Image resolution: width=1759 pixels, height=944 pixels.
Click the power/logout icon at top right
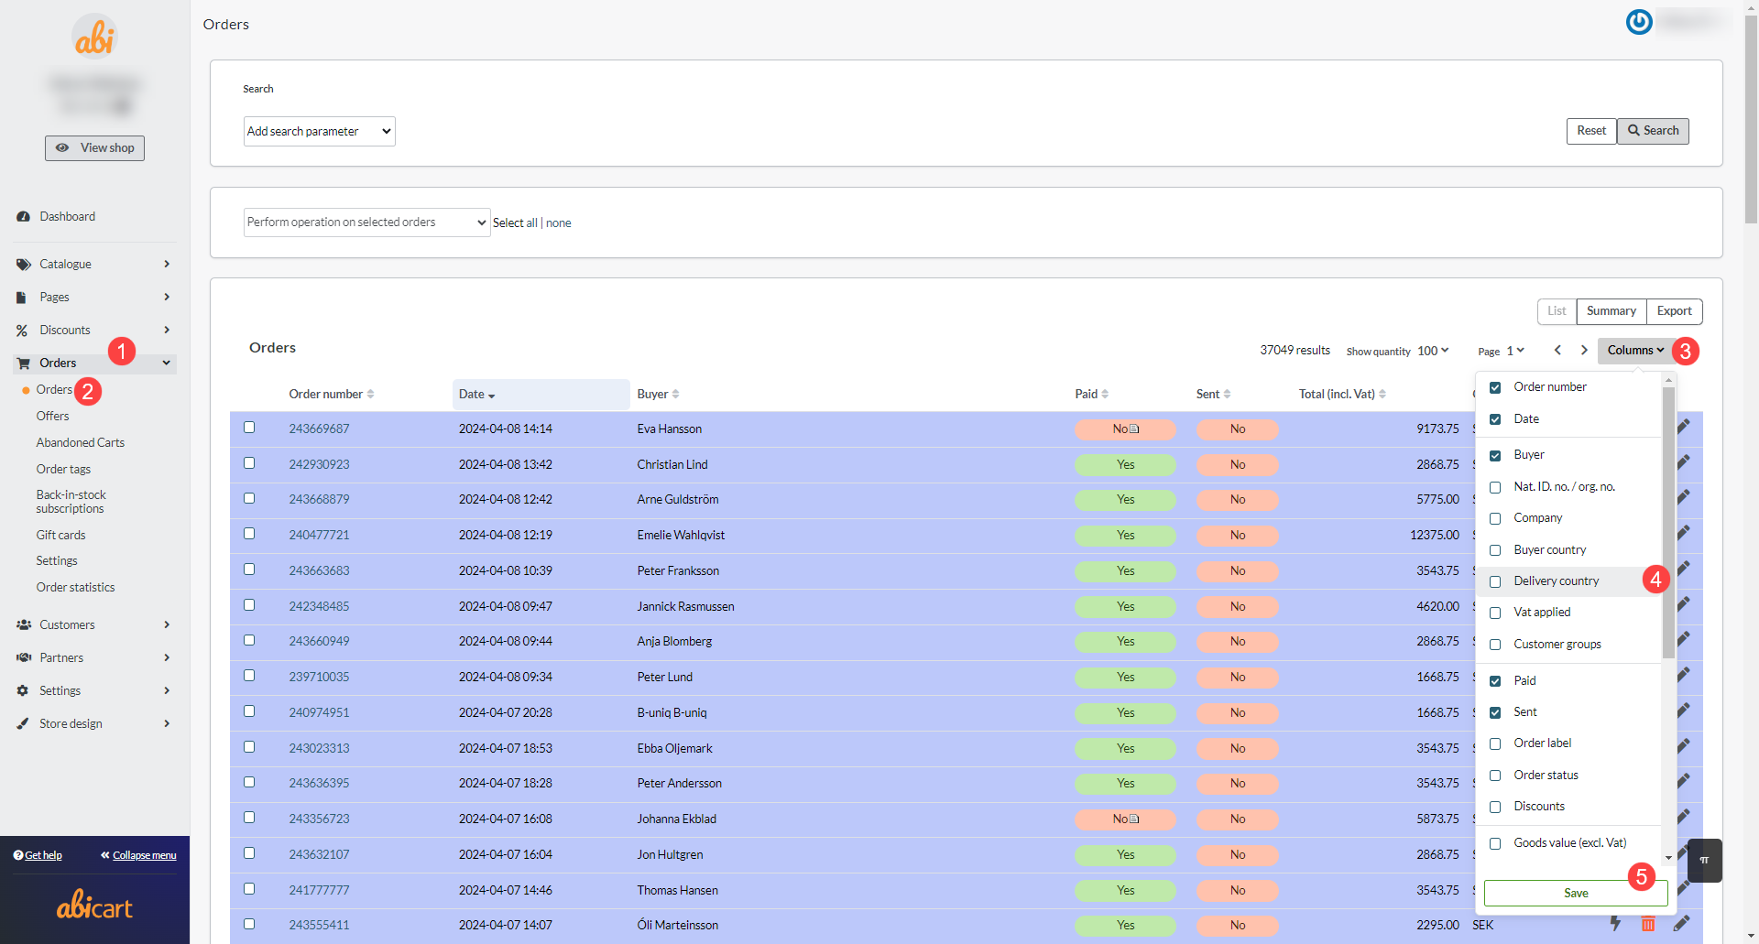[1639, 21]
